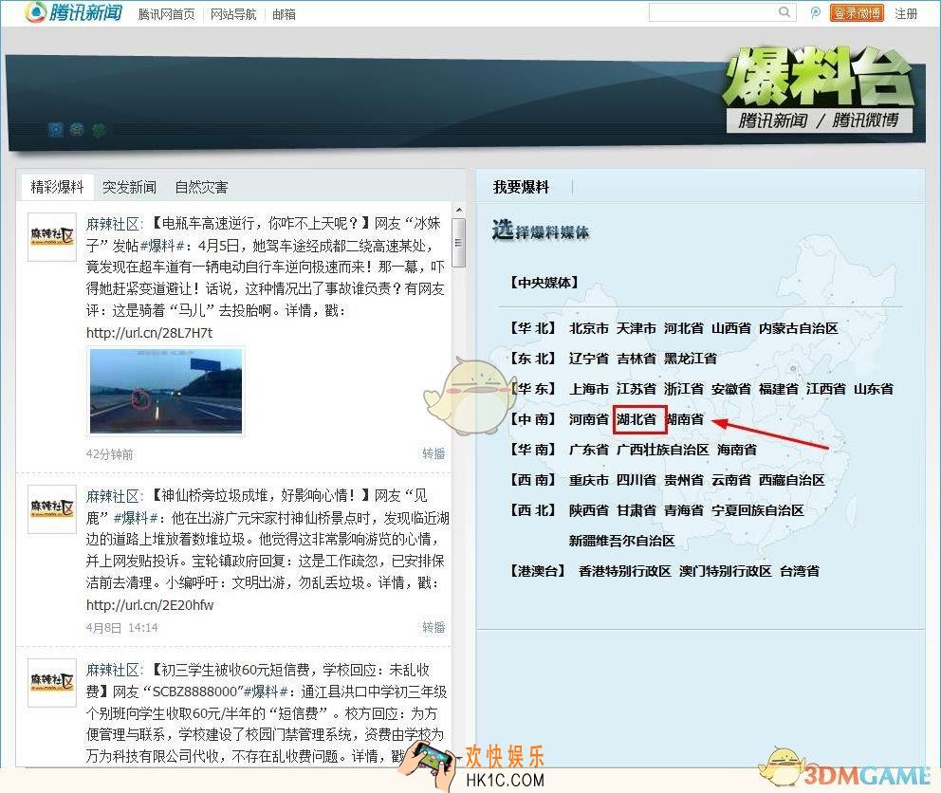Open 麻辣社区 avatar on the 神仙桥 post
The height and width of the screenshot is (793, 941).
point(52,509)
